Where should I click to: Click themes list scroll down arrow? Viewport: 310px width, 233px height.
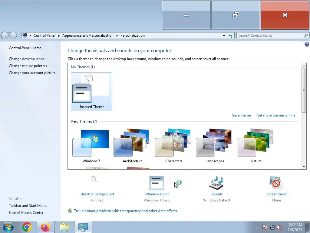[304, 167]
